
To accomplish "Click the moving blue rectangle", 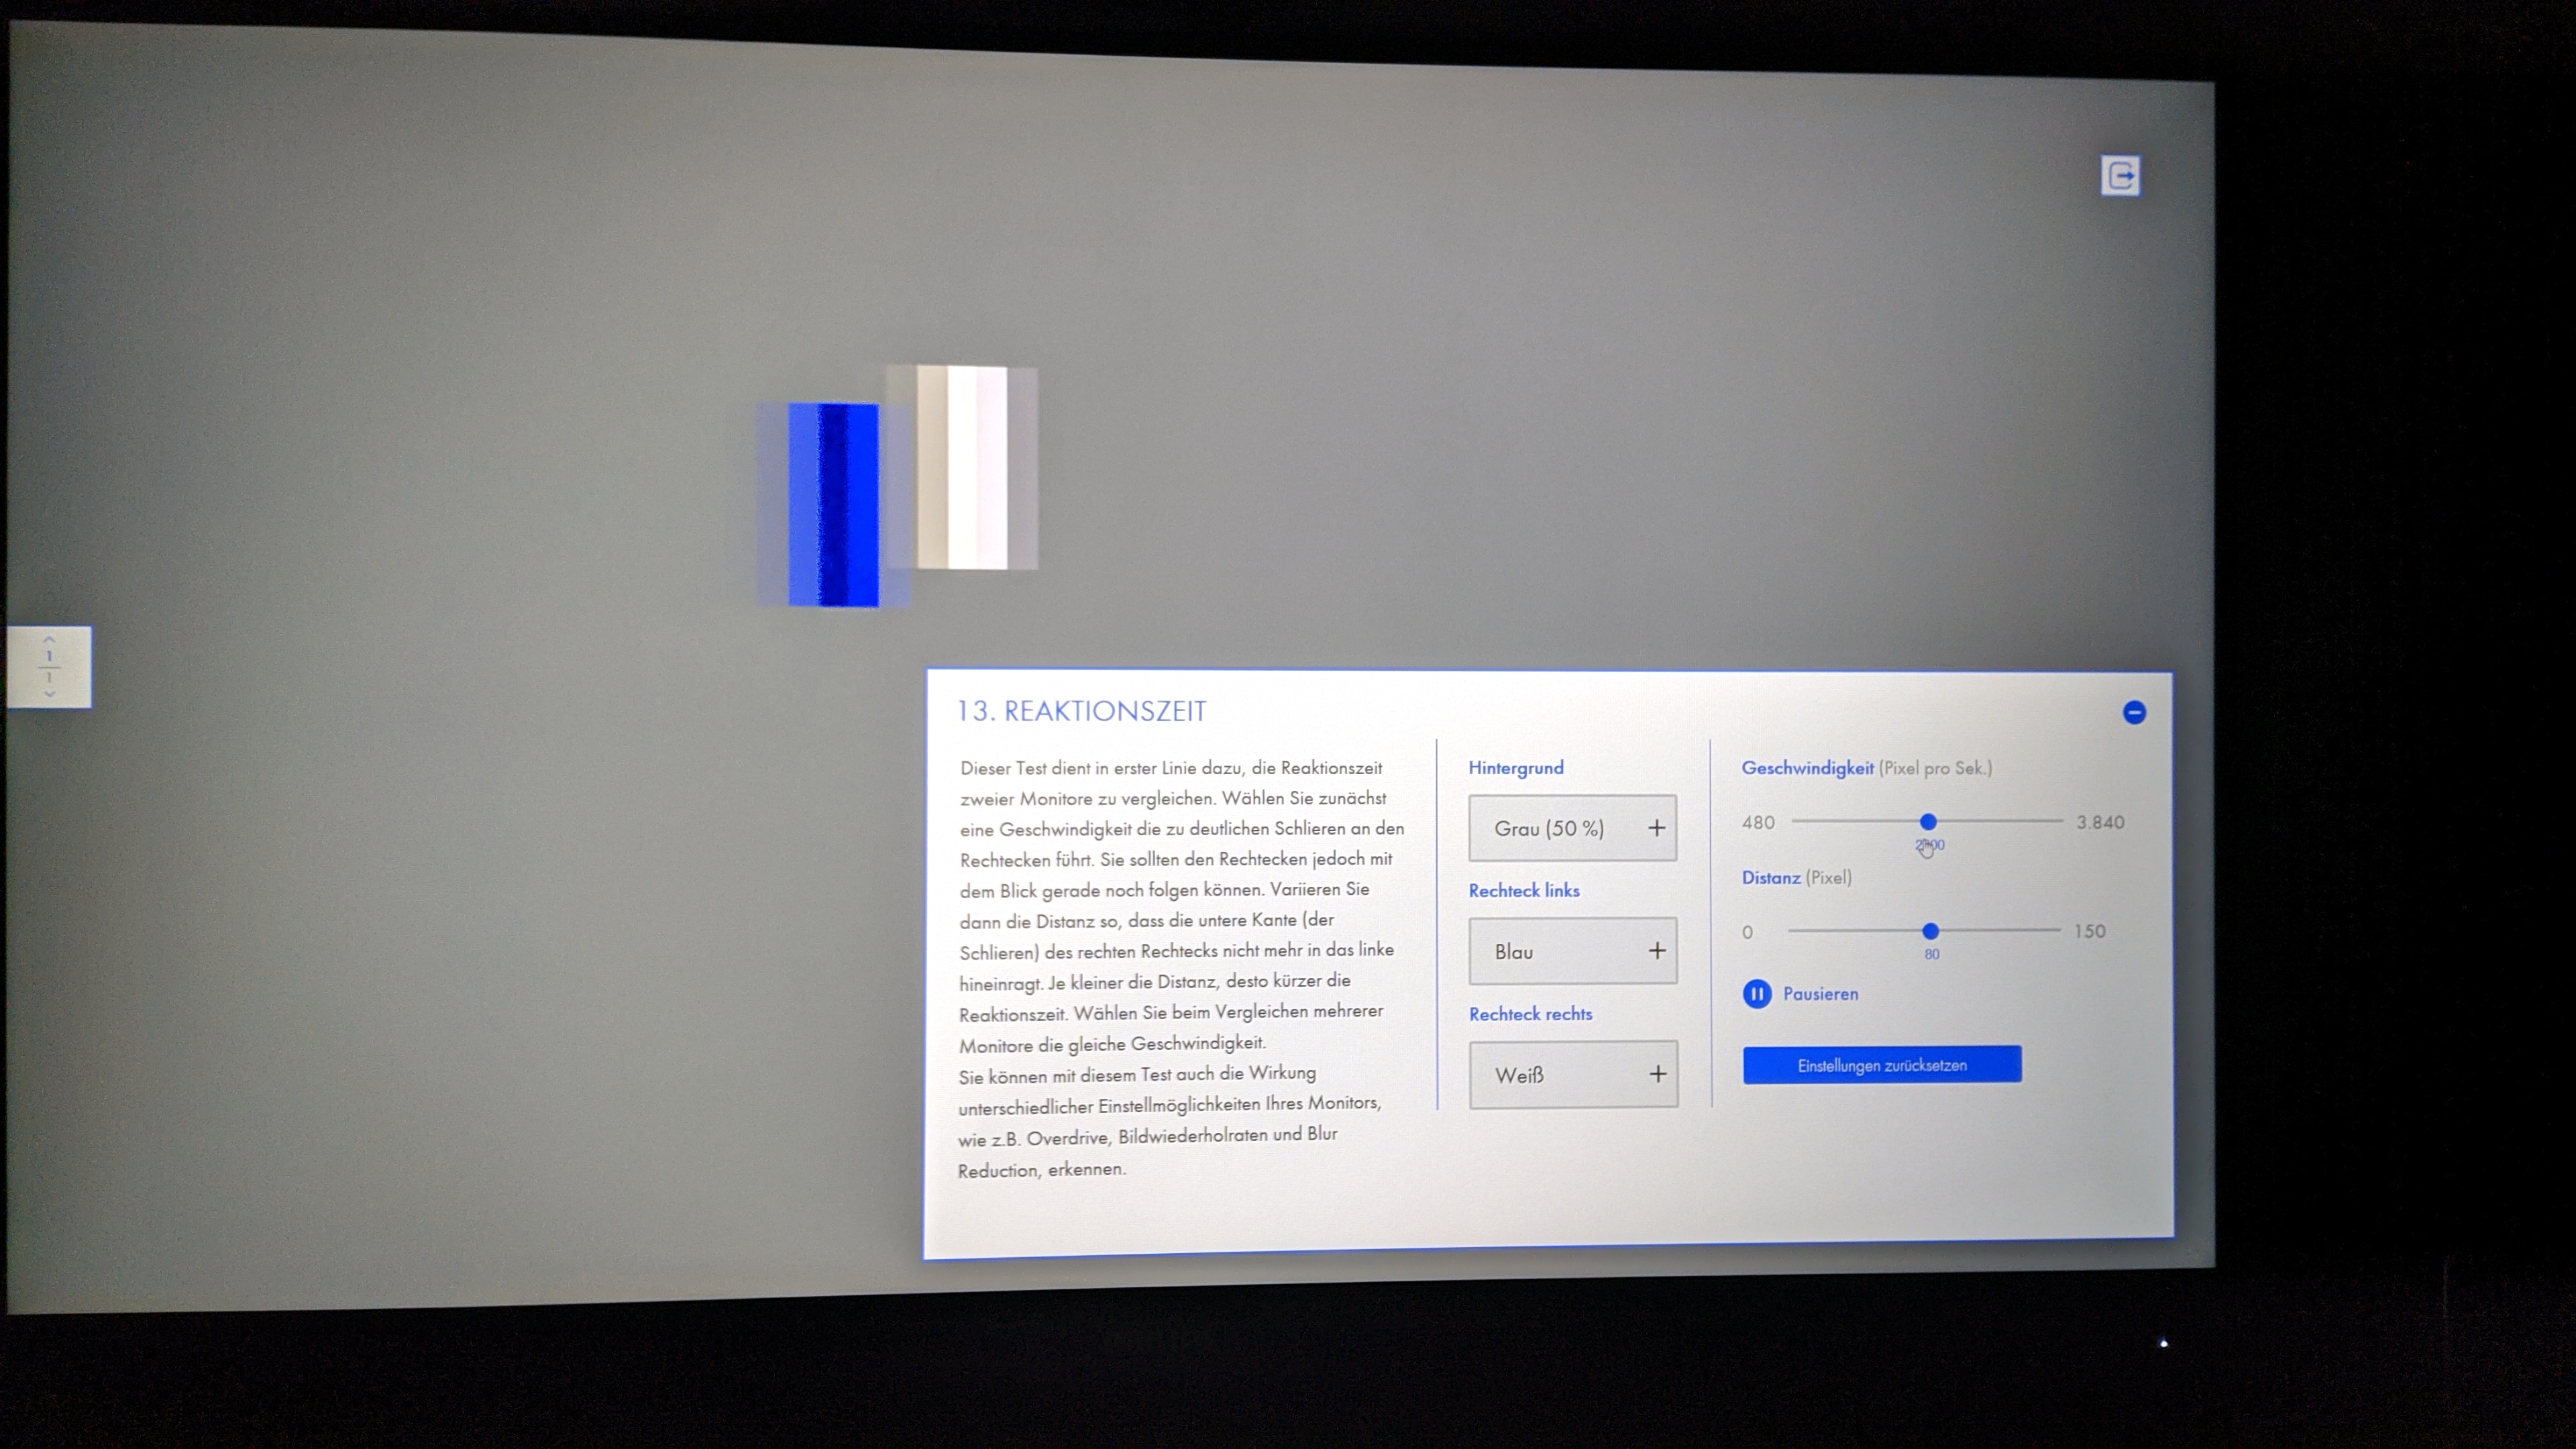I will point(833,505).
